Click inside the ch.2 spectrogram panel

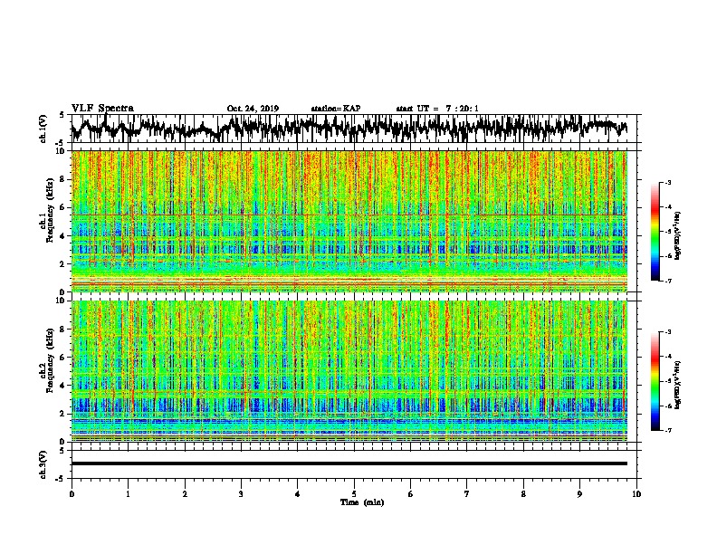pyautogui.click(x=349, y=371)
